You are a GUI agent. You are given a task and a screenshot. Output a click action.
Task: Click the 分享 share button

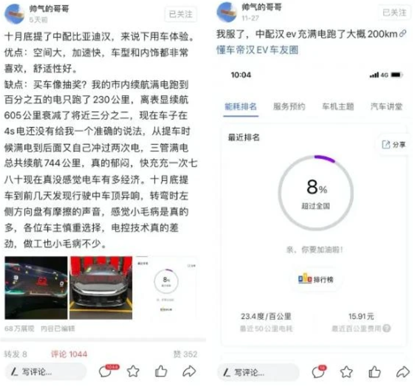pyautogui.click(x=393, y=144)
